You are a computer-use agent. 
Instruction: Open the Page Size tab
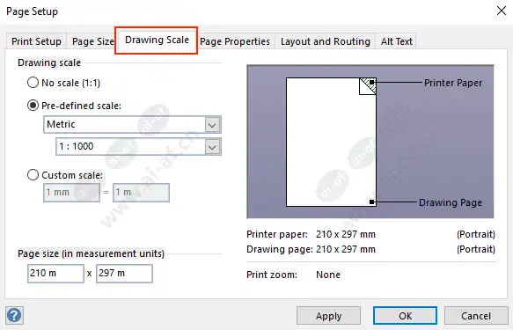tap(93, 41)
